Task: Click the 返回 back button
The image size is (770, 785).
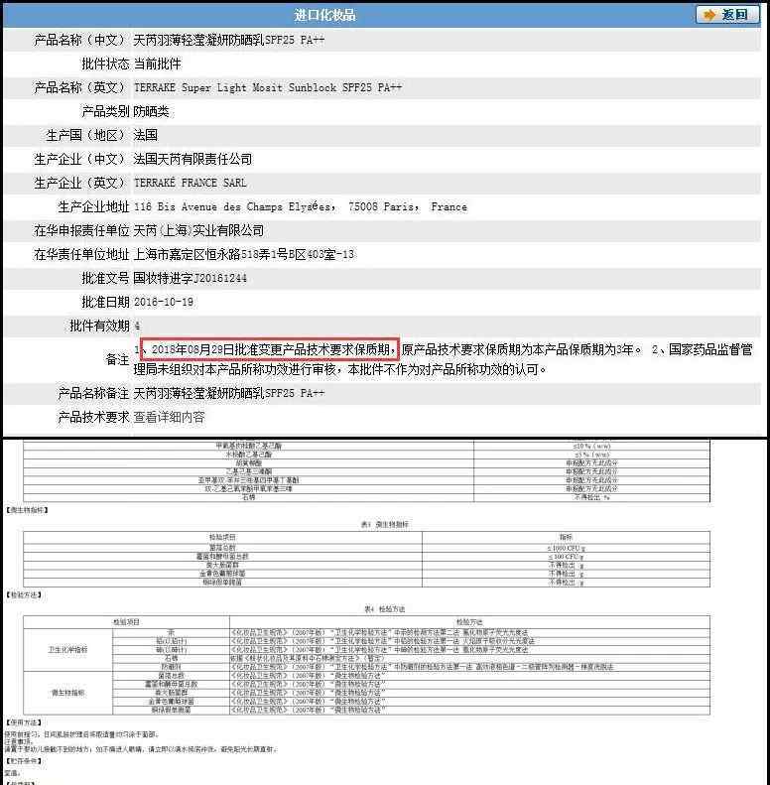Action: [x=727, y=15]
